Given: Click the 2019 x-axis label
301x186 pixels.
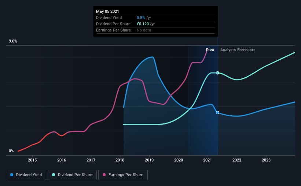Looking at the screenshot, I should [x=149, y=160].
